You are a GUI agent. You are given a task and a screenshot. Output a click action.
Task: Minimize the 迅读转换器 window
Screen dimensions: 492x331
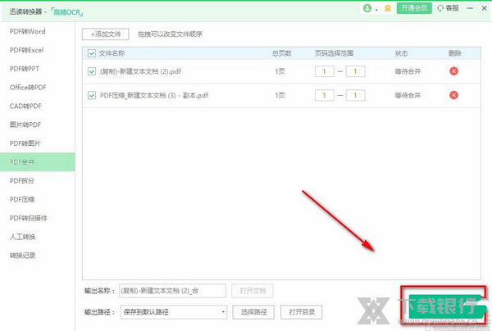pyautogui.click(x=470, y=8)
